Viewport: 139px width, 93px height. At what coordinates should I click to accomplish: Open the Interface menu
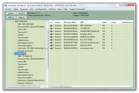coord(52,9)
